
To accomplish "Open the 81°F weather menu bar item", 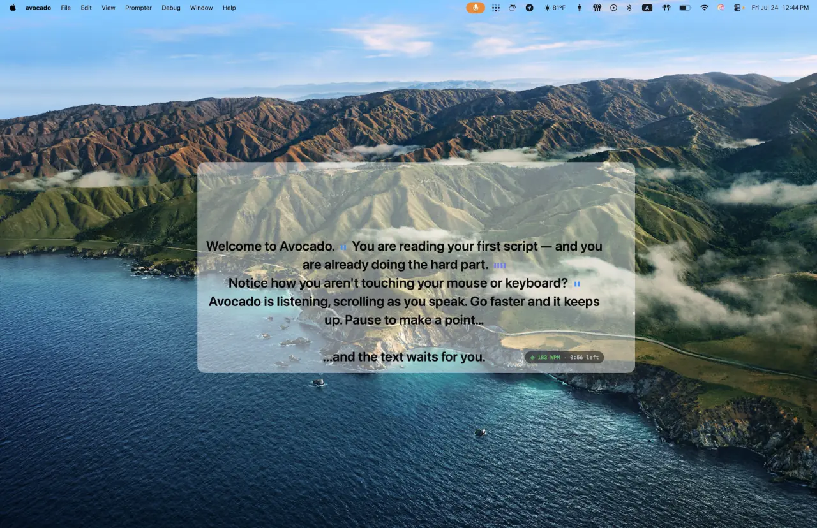I will coord(555,8).
